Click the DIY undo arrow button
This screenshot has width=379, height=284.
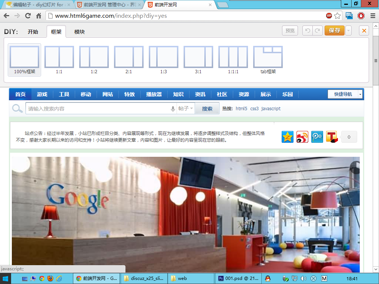coord(308,31)
